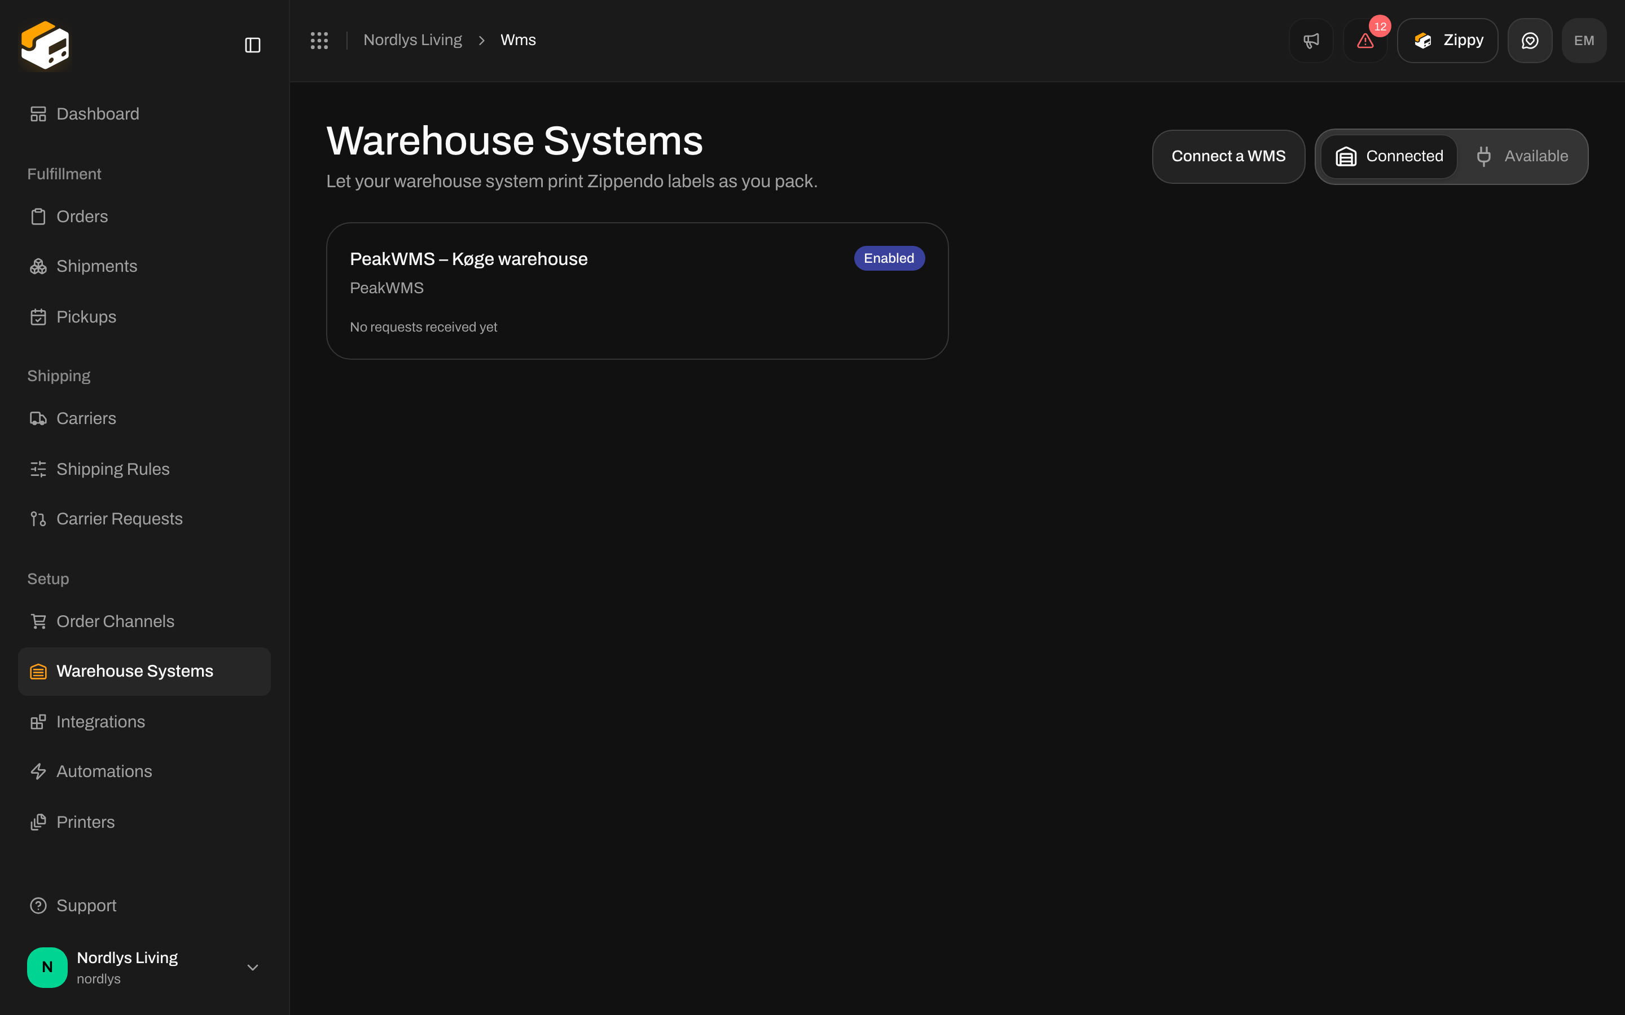Click the Warehouse Systems page heading

point(515,141)
